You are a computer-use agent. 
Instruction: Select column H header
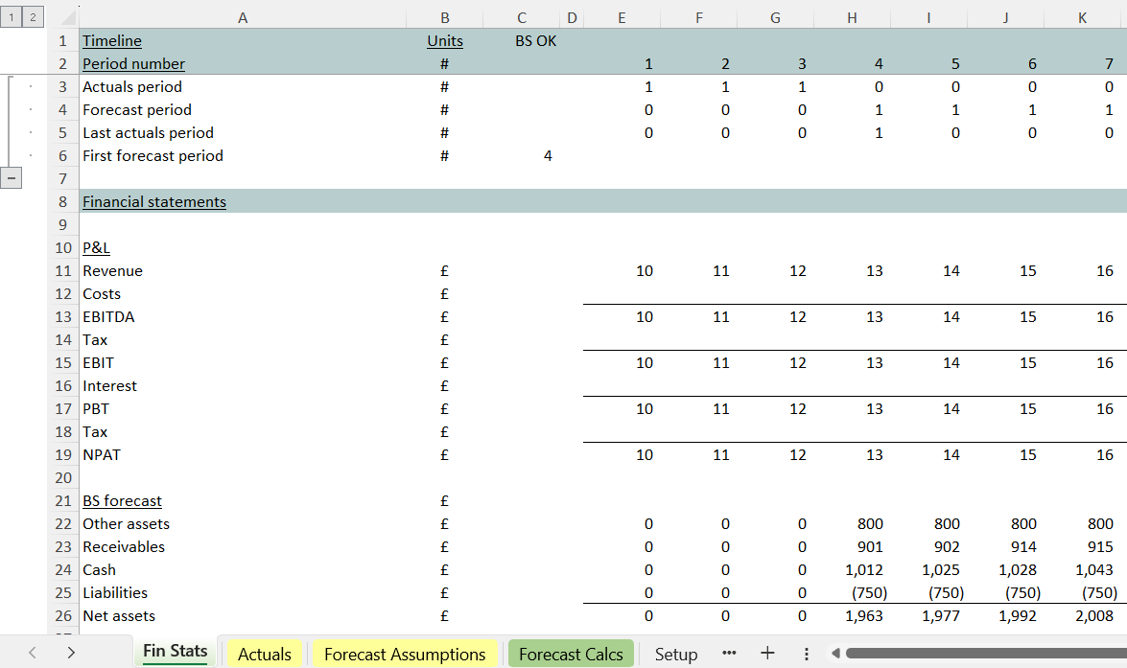[x=852, y=17]
